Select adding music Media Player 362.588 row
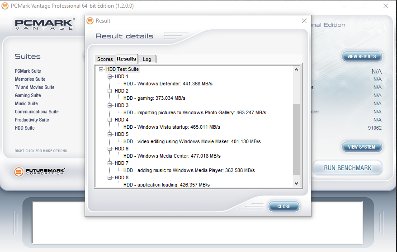This screenshot has height=252, width=397. [189, 170]
